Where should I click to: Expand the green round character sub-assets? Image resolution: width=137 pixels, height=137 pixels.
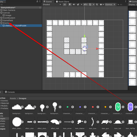pyautogui.click(x=123, y=107)
